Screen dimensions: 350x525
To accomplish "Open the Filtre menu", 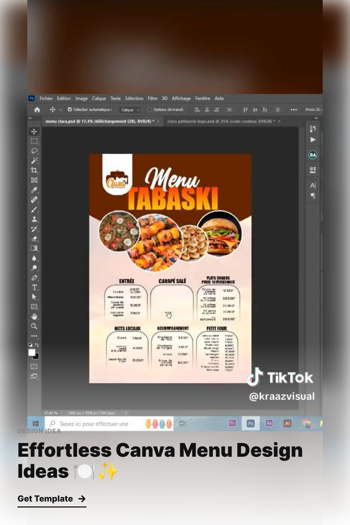I will (x=152, y=98).
